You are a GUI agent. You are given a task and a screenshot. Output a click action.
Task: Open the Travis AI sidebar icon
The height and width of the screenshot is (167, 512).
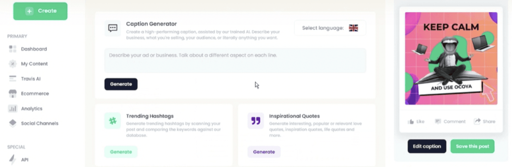coord(13,79)
